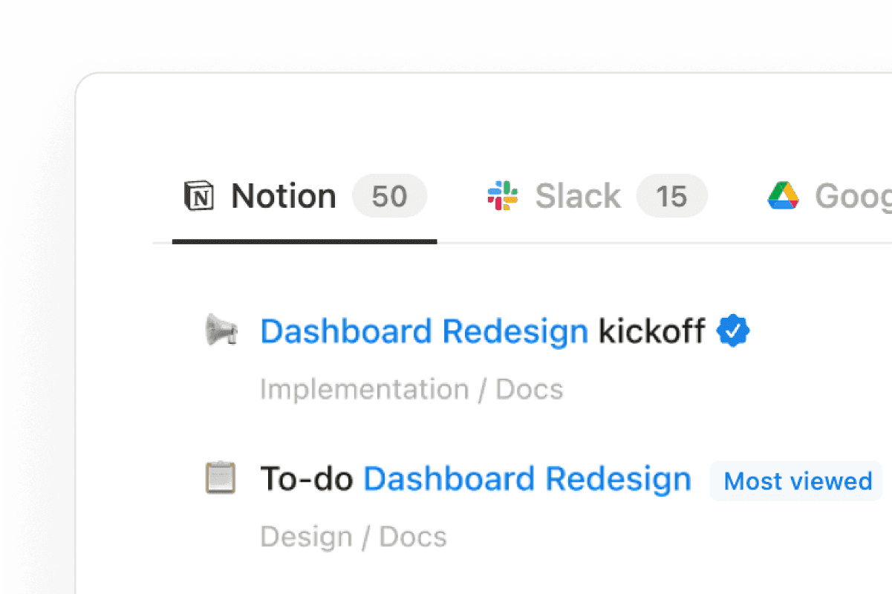Click the Implementation breadcrumb under kickoff result
Viewport: 892px width, 594px height.
point(363,388)
